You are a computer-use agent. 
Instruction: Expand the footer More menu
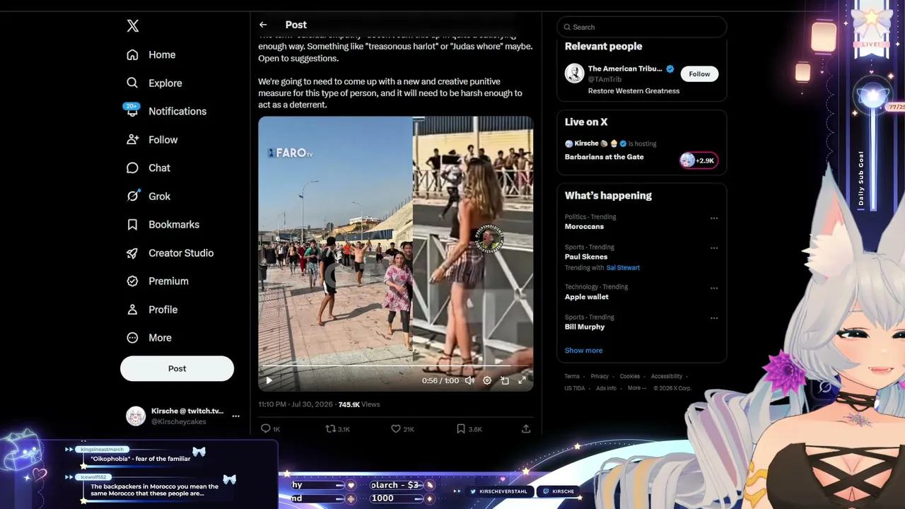click(636, 388)
